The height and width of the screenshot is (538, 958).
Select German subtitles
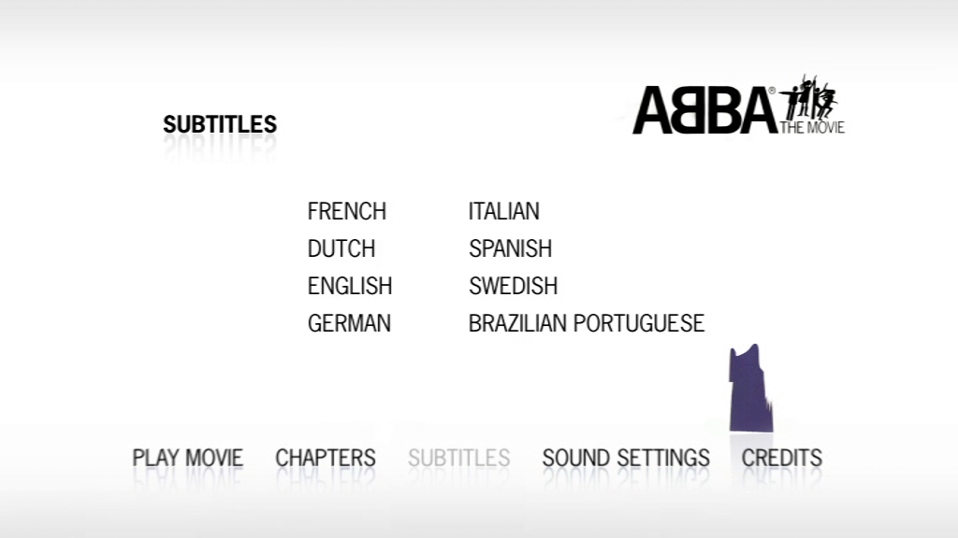(x=350, y=322)
